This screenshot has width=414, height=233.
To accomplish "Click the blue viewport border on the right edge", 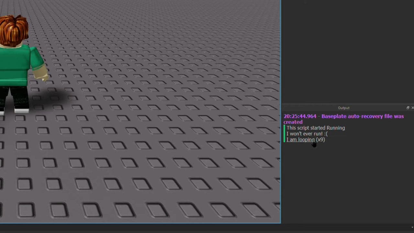I will coord(280,129).
